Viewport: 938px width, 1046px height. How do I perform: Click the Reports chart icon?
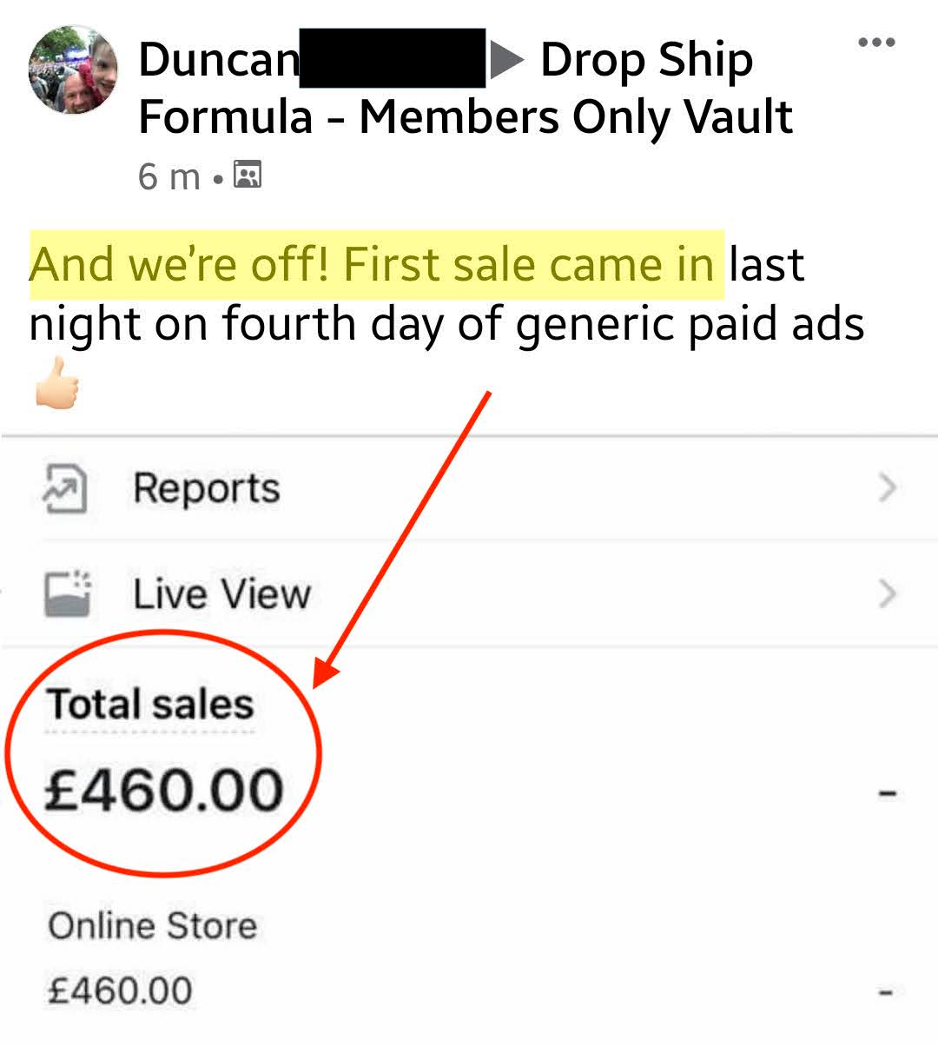coord(65,489)
